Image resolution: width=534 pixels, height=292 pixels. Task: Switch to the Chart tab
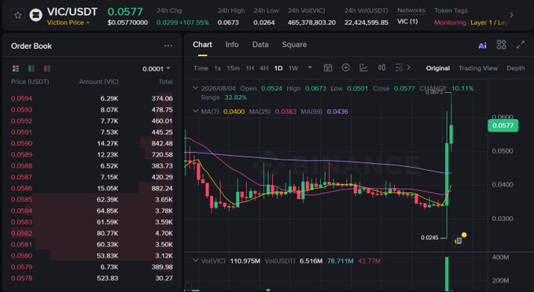tap(202, 45)
